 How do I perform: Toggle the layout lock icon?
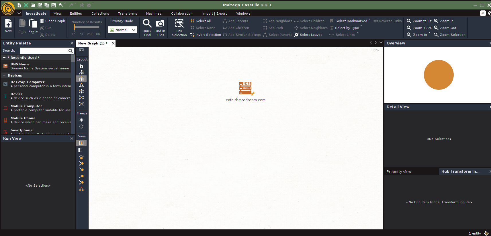[x=81, y=66]
